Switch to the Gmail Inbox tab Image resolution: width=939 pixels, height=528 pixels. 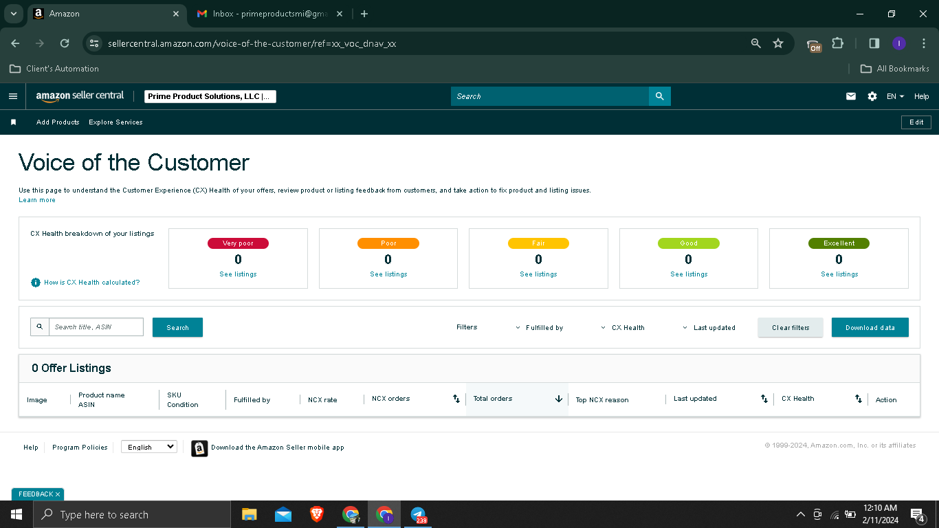click(x=268, y=14)
